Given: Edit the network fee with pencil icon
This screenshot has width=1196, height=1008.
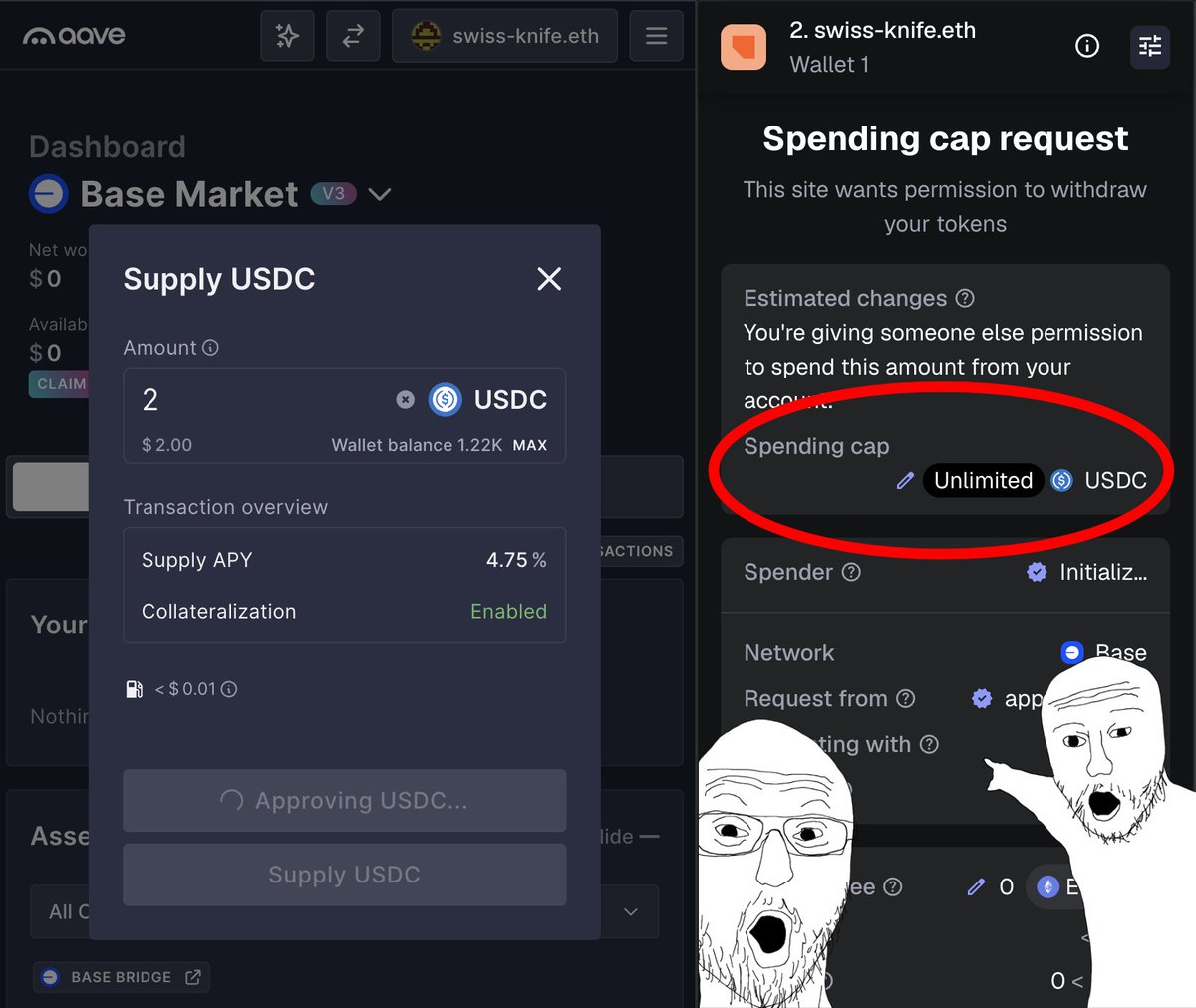Looking at the screenshot, I should [976, 886].
